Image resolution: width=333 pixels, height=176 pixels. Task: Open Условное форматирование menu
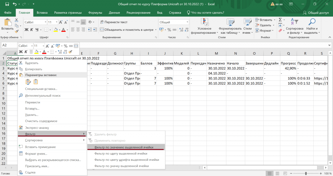tap(204, 26)
